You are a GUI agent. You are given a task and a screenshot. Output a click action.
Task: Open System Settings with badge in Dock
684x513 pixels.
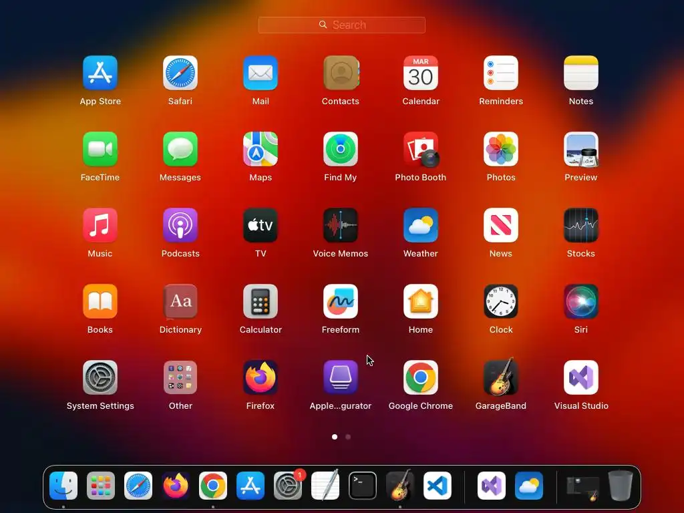(x=288, y=486)
